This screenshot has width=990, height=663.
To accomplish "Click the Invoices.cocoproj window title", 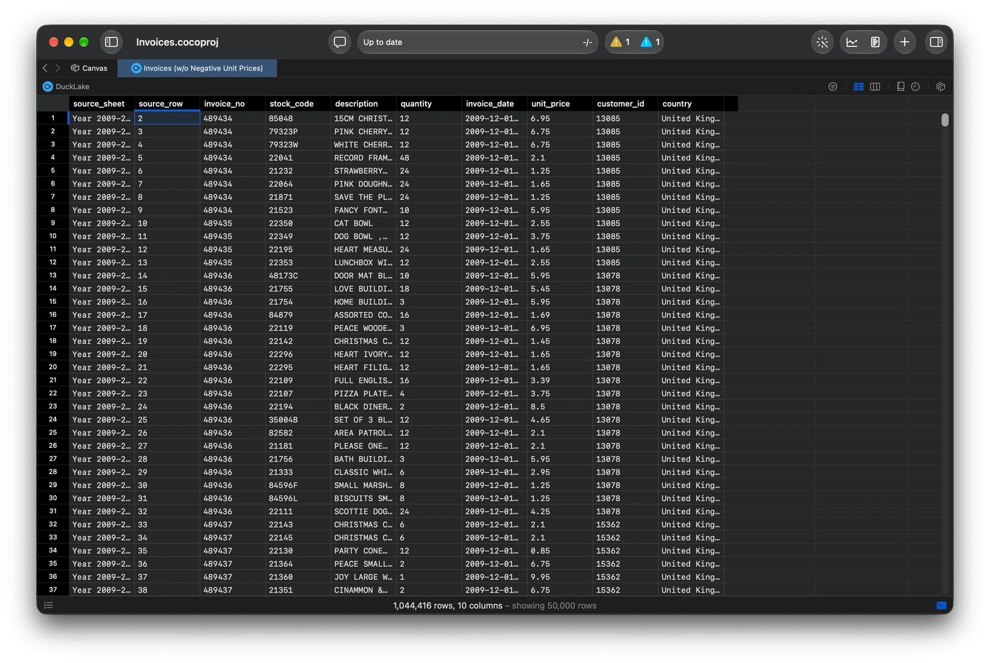I will click(x=177, y=42).
